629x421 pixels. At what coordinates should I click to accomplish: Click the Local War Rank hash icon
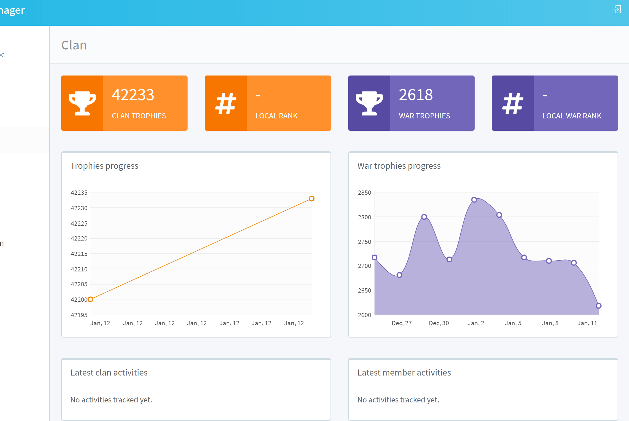point(513,103)
